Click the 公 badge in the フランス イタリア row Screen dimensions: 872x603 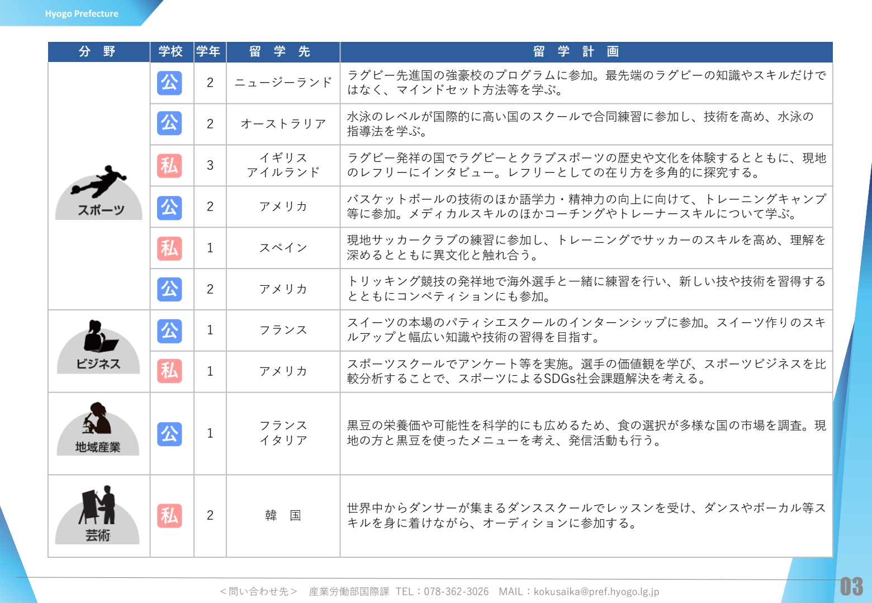pos(169,434)
